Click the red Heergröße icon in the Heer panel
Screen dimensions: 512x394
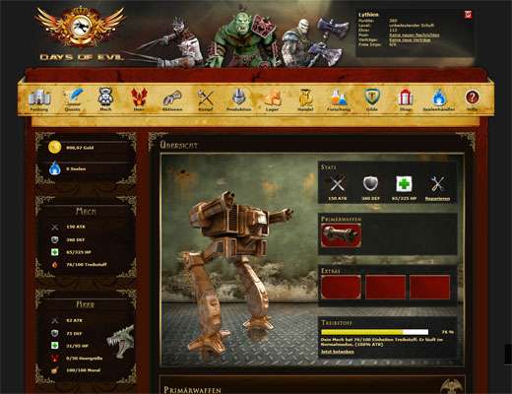click(x=55, y=358)
